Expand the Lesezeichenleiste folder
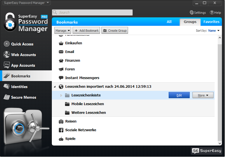This screenshot has width=225, height=157. point(61,95)
